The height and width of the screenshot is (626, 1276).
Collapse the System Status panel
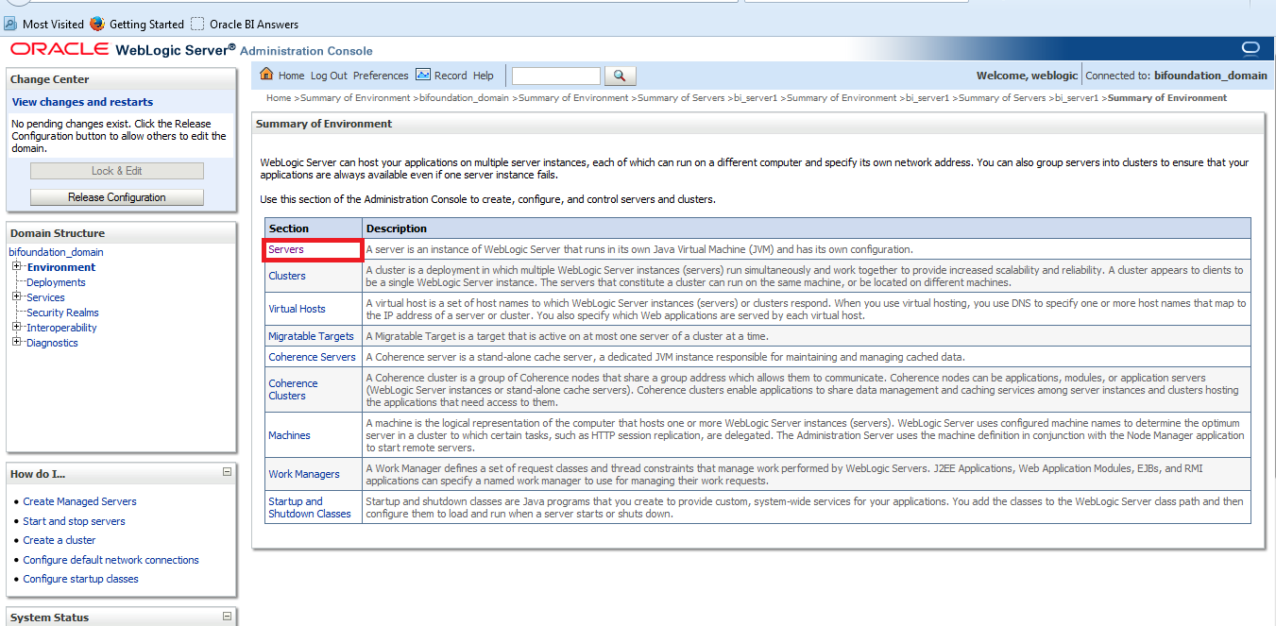coord(227,616)
